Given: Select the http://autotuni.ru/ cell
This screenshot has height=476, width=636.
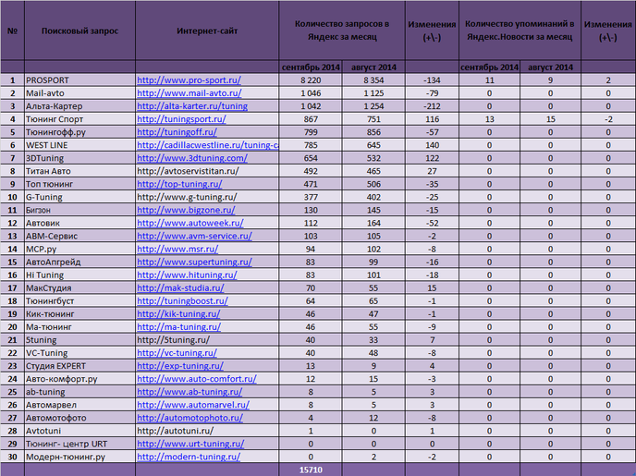Looking at the screenshot, I should (207, 431).
